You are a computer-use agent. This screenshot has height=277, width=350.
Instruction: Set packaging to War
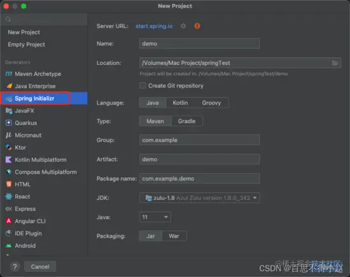pos(174,236)
